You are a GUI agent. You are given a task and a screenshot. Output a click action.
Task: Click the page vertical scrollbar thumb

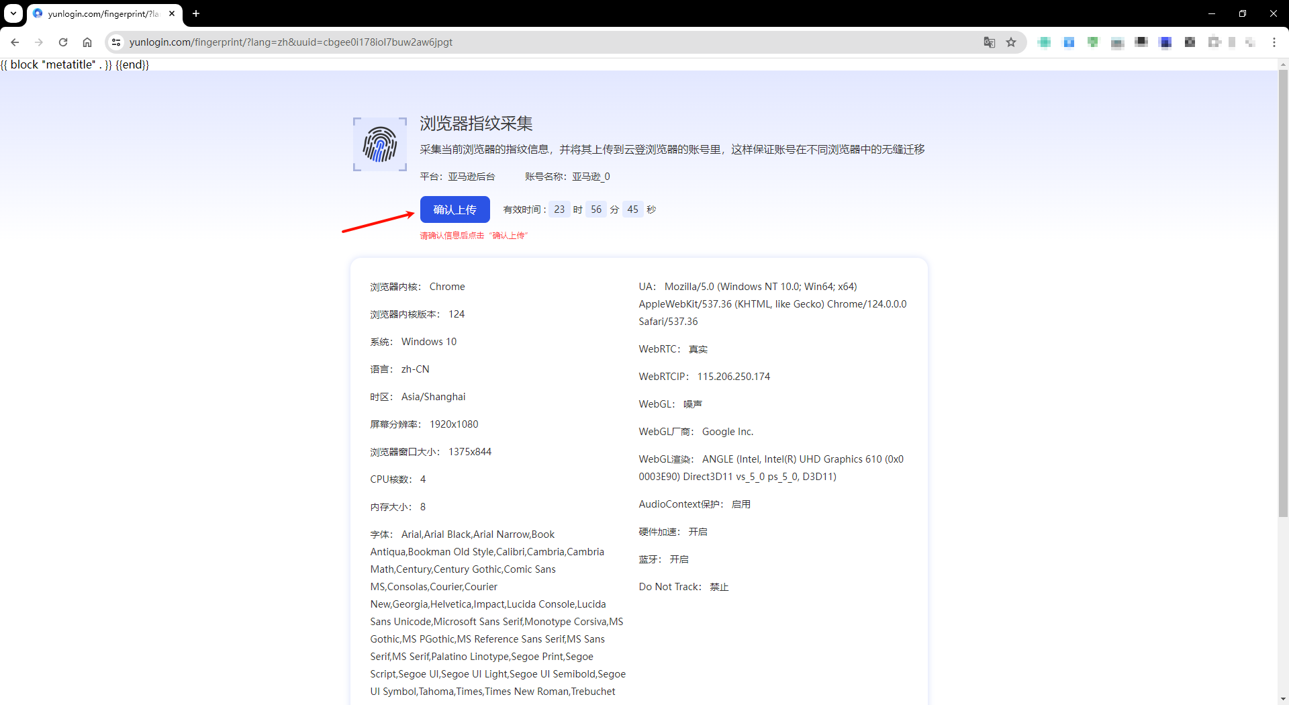(1283, 293)
